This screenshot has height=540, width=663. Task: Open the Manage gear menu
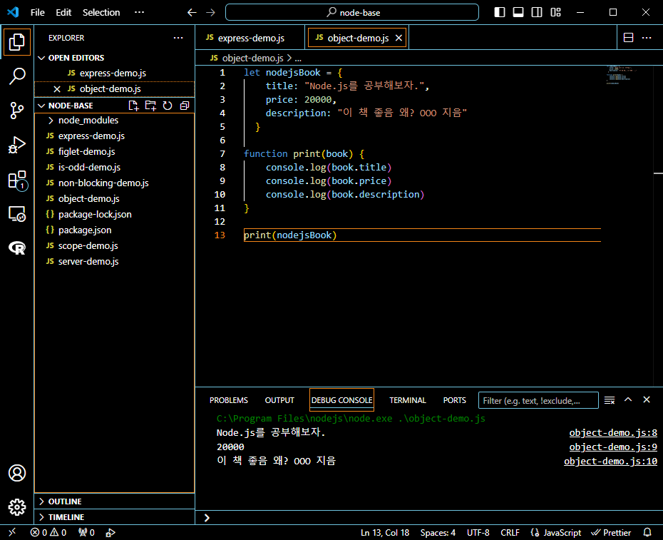pyautogui.click(x=17, y=507)
